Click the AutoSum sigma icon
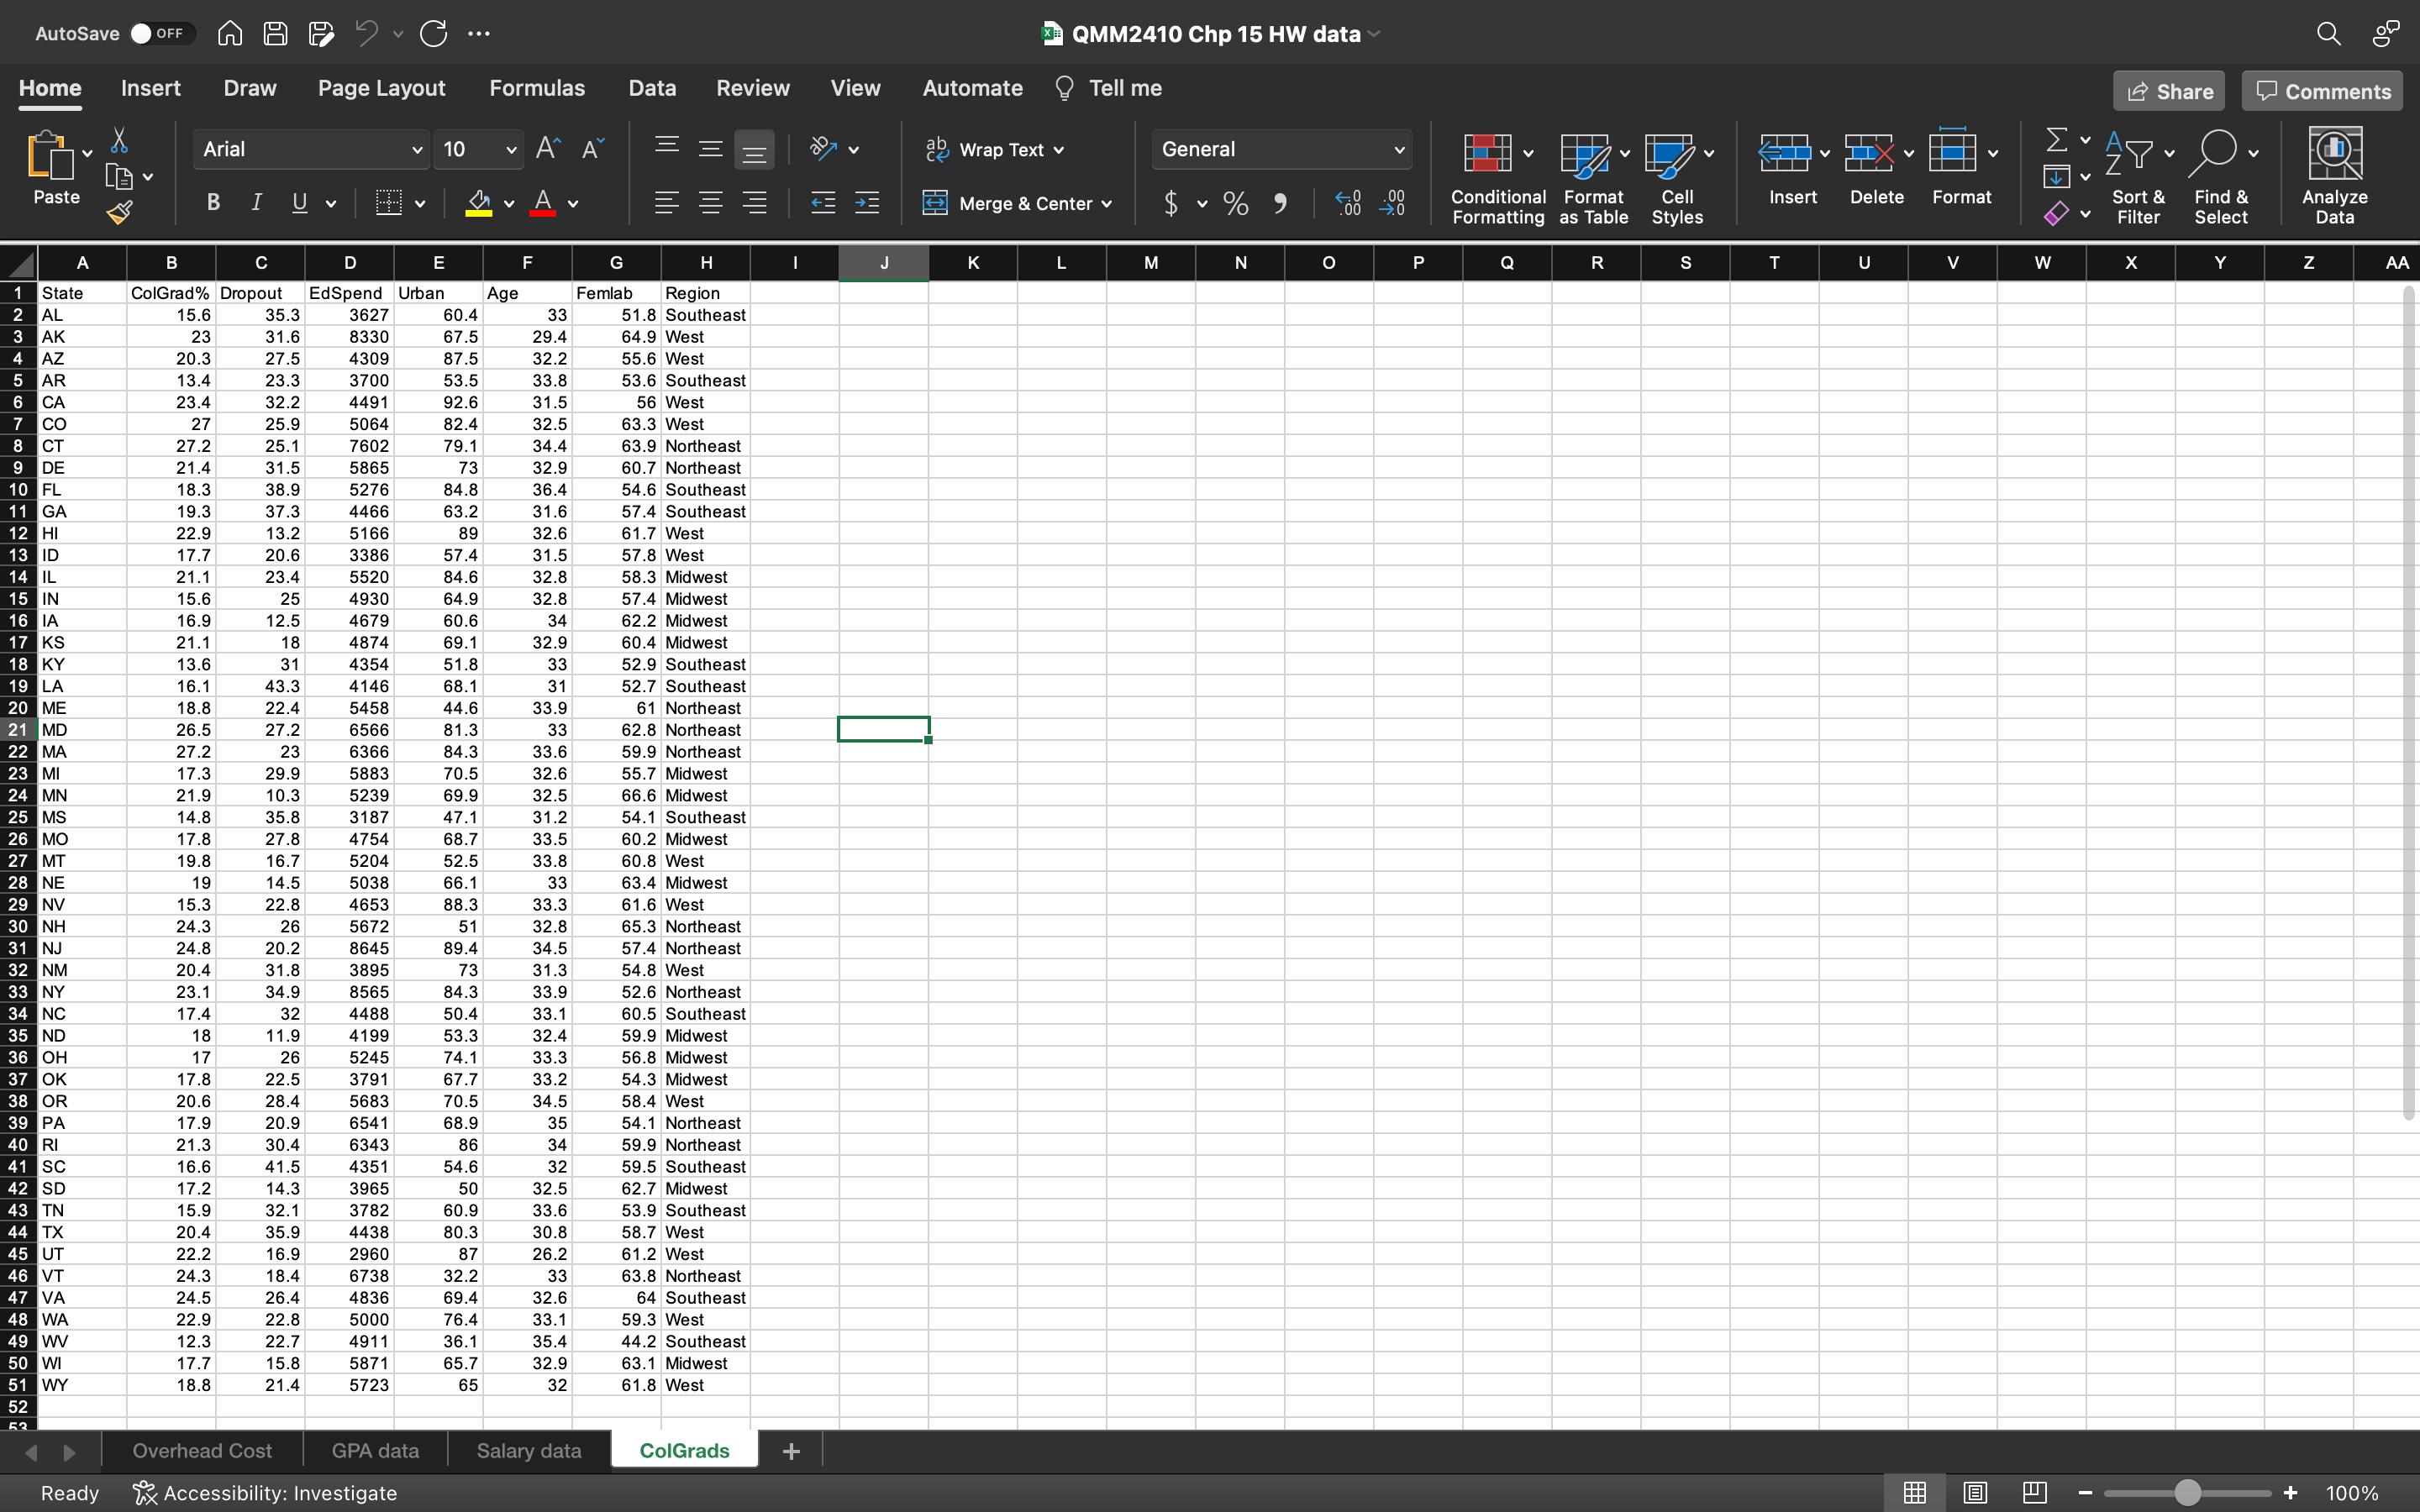The image size is (2420, 1512). click(2056, 139)
